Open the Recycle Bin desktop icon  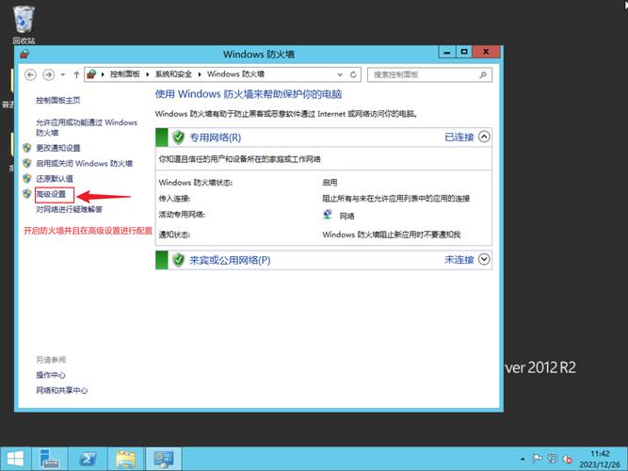click(24, 24)
